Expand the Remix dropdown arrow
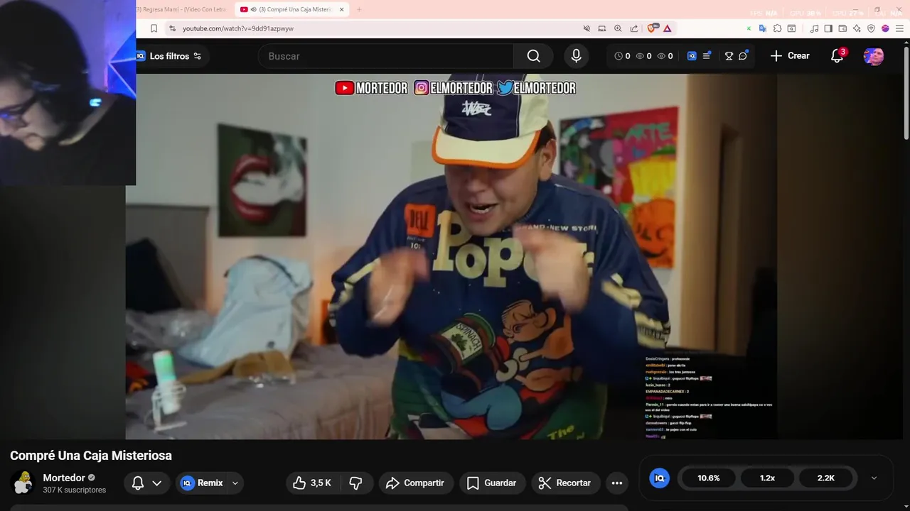Viewport: 910px width, 511px height. [x=235, y=483]
